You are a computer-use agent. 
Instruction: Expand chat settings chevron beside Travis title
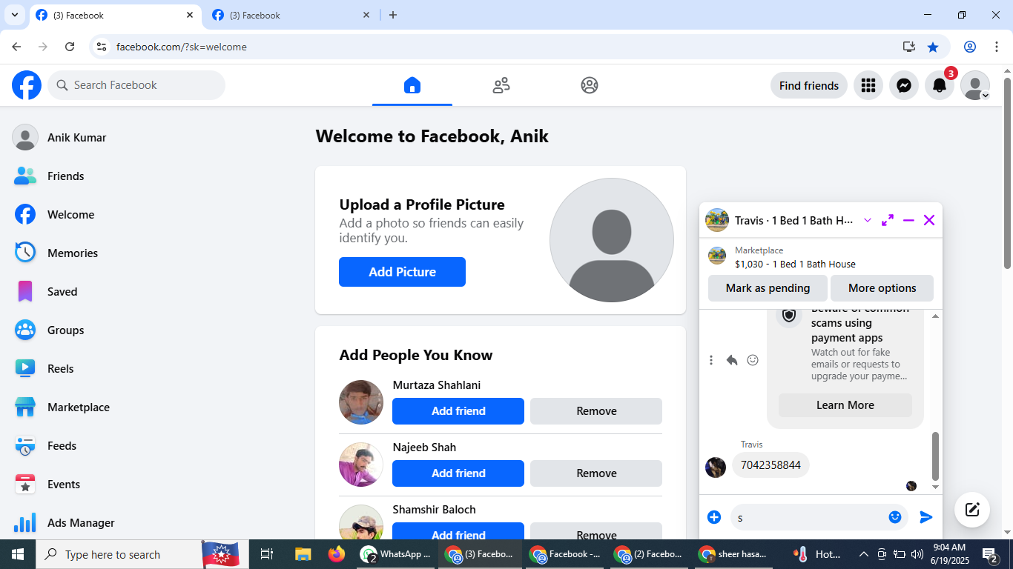click(x=868, y=220)
